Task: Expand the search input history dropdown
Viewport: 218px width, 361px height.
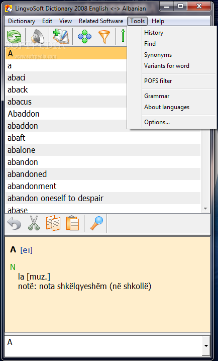Action: click(x=206, y=345)
